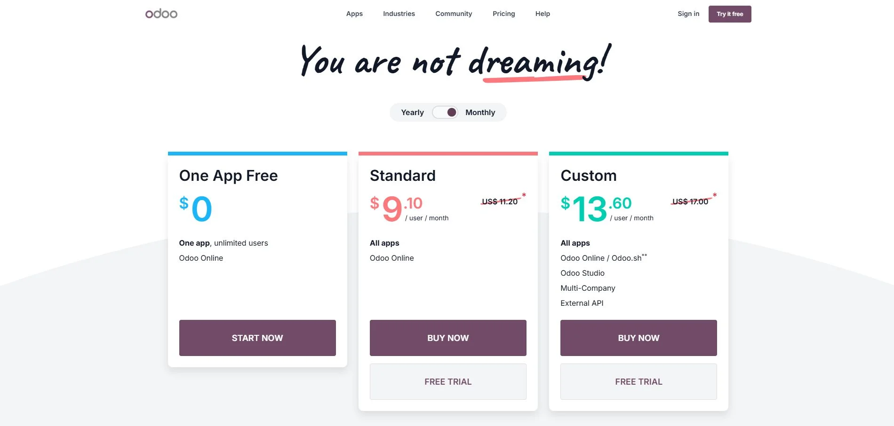Open the Apps menu
This screenshot has height=426, width=894.
[354, 14]
